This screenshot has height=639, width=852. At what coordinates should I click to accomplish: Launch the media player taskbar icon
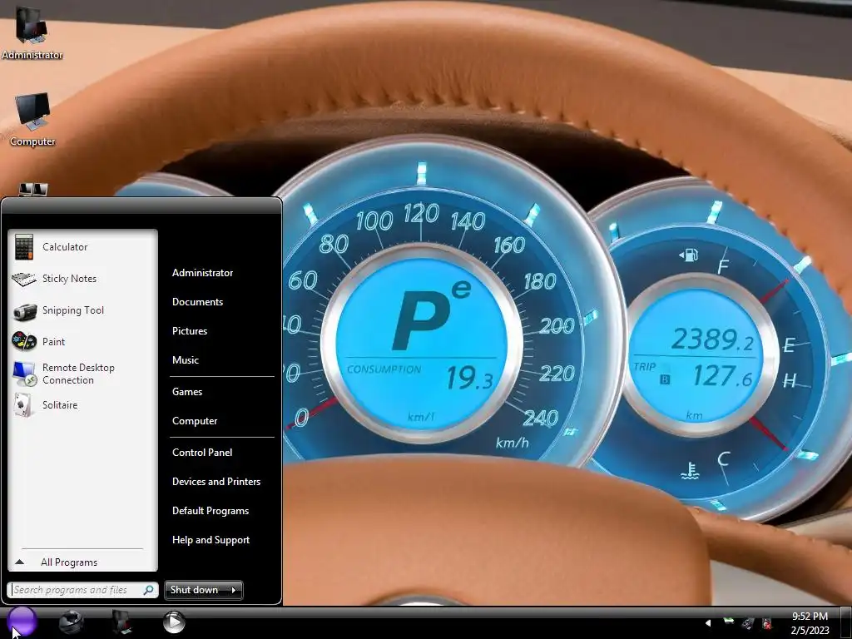coord(174,622)
